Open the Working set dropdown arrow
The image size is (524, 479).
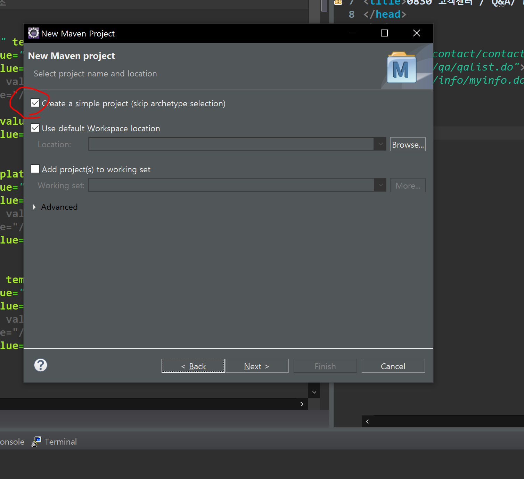(x=380, y=185)
